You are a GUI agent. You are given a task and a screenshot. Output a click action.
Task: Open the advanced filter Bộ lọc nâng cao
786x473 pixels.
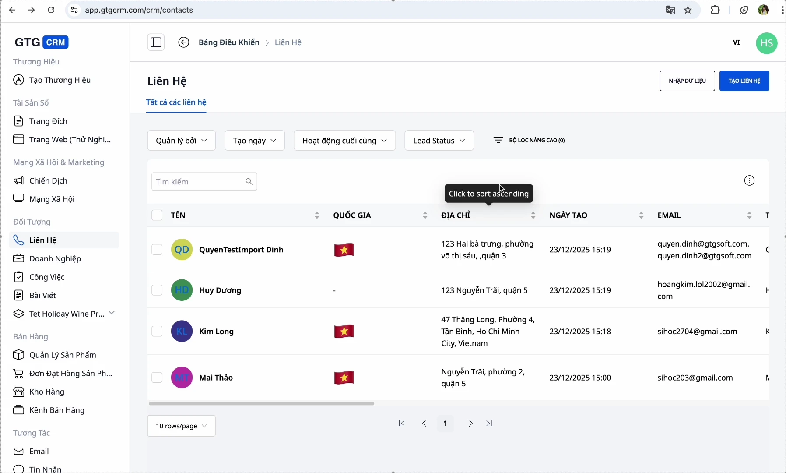pyautogui.click(x=530, y=141)
